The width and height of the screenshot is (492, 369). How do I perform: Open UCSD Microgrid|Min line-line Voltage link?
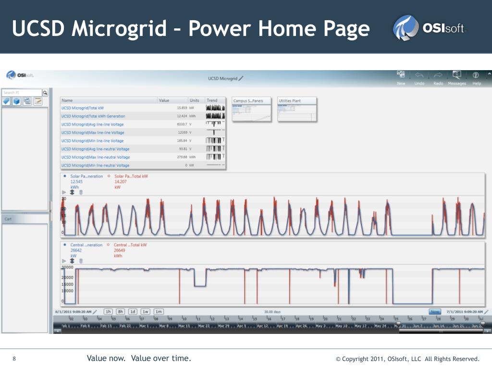(x=93, y=141)
